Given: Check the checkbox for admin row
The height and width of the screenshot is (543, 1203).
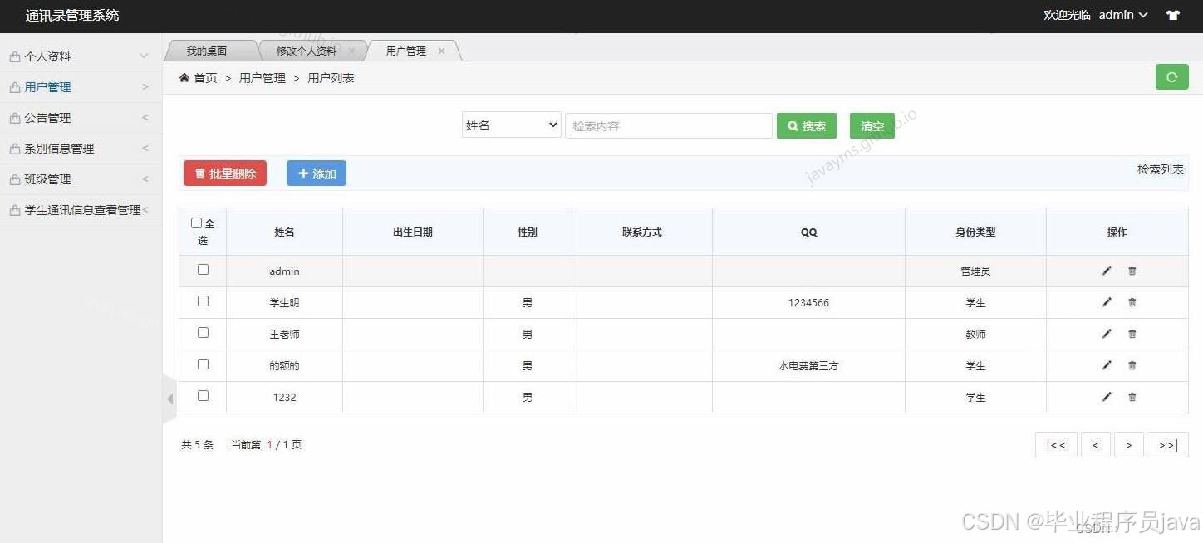Looking at the screenshot, I should click(203, 270).
